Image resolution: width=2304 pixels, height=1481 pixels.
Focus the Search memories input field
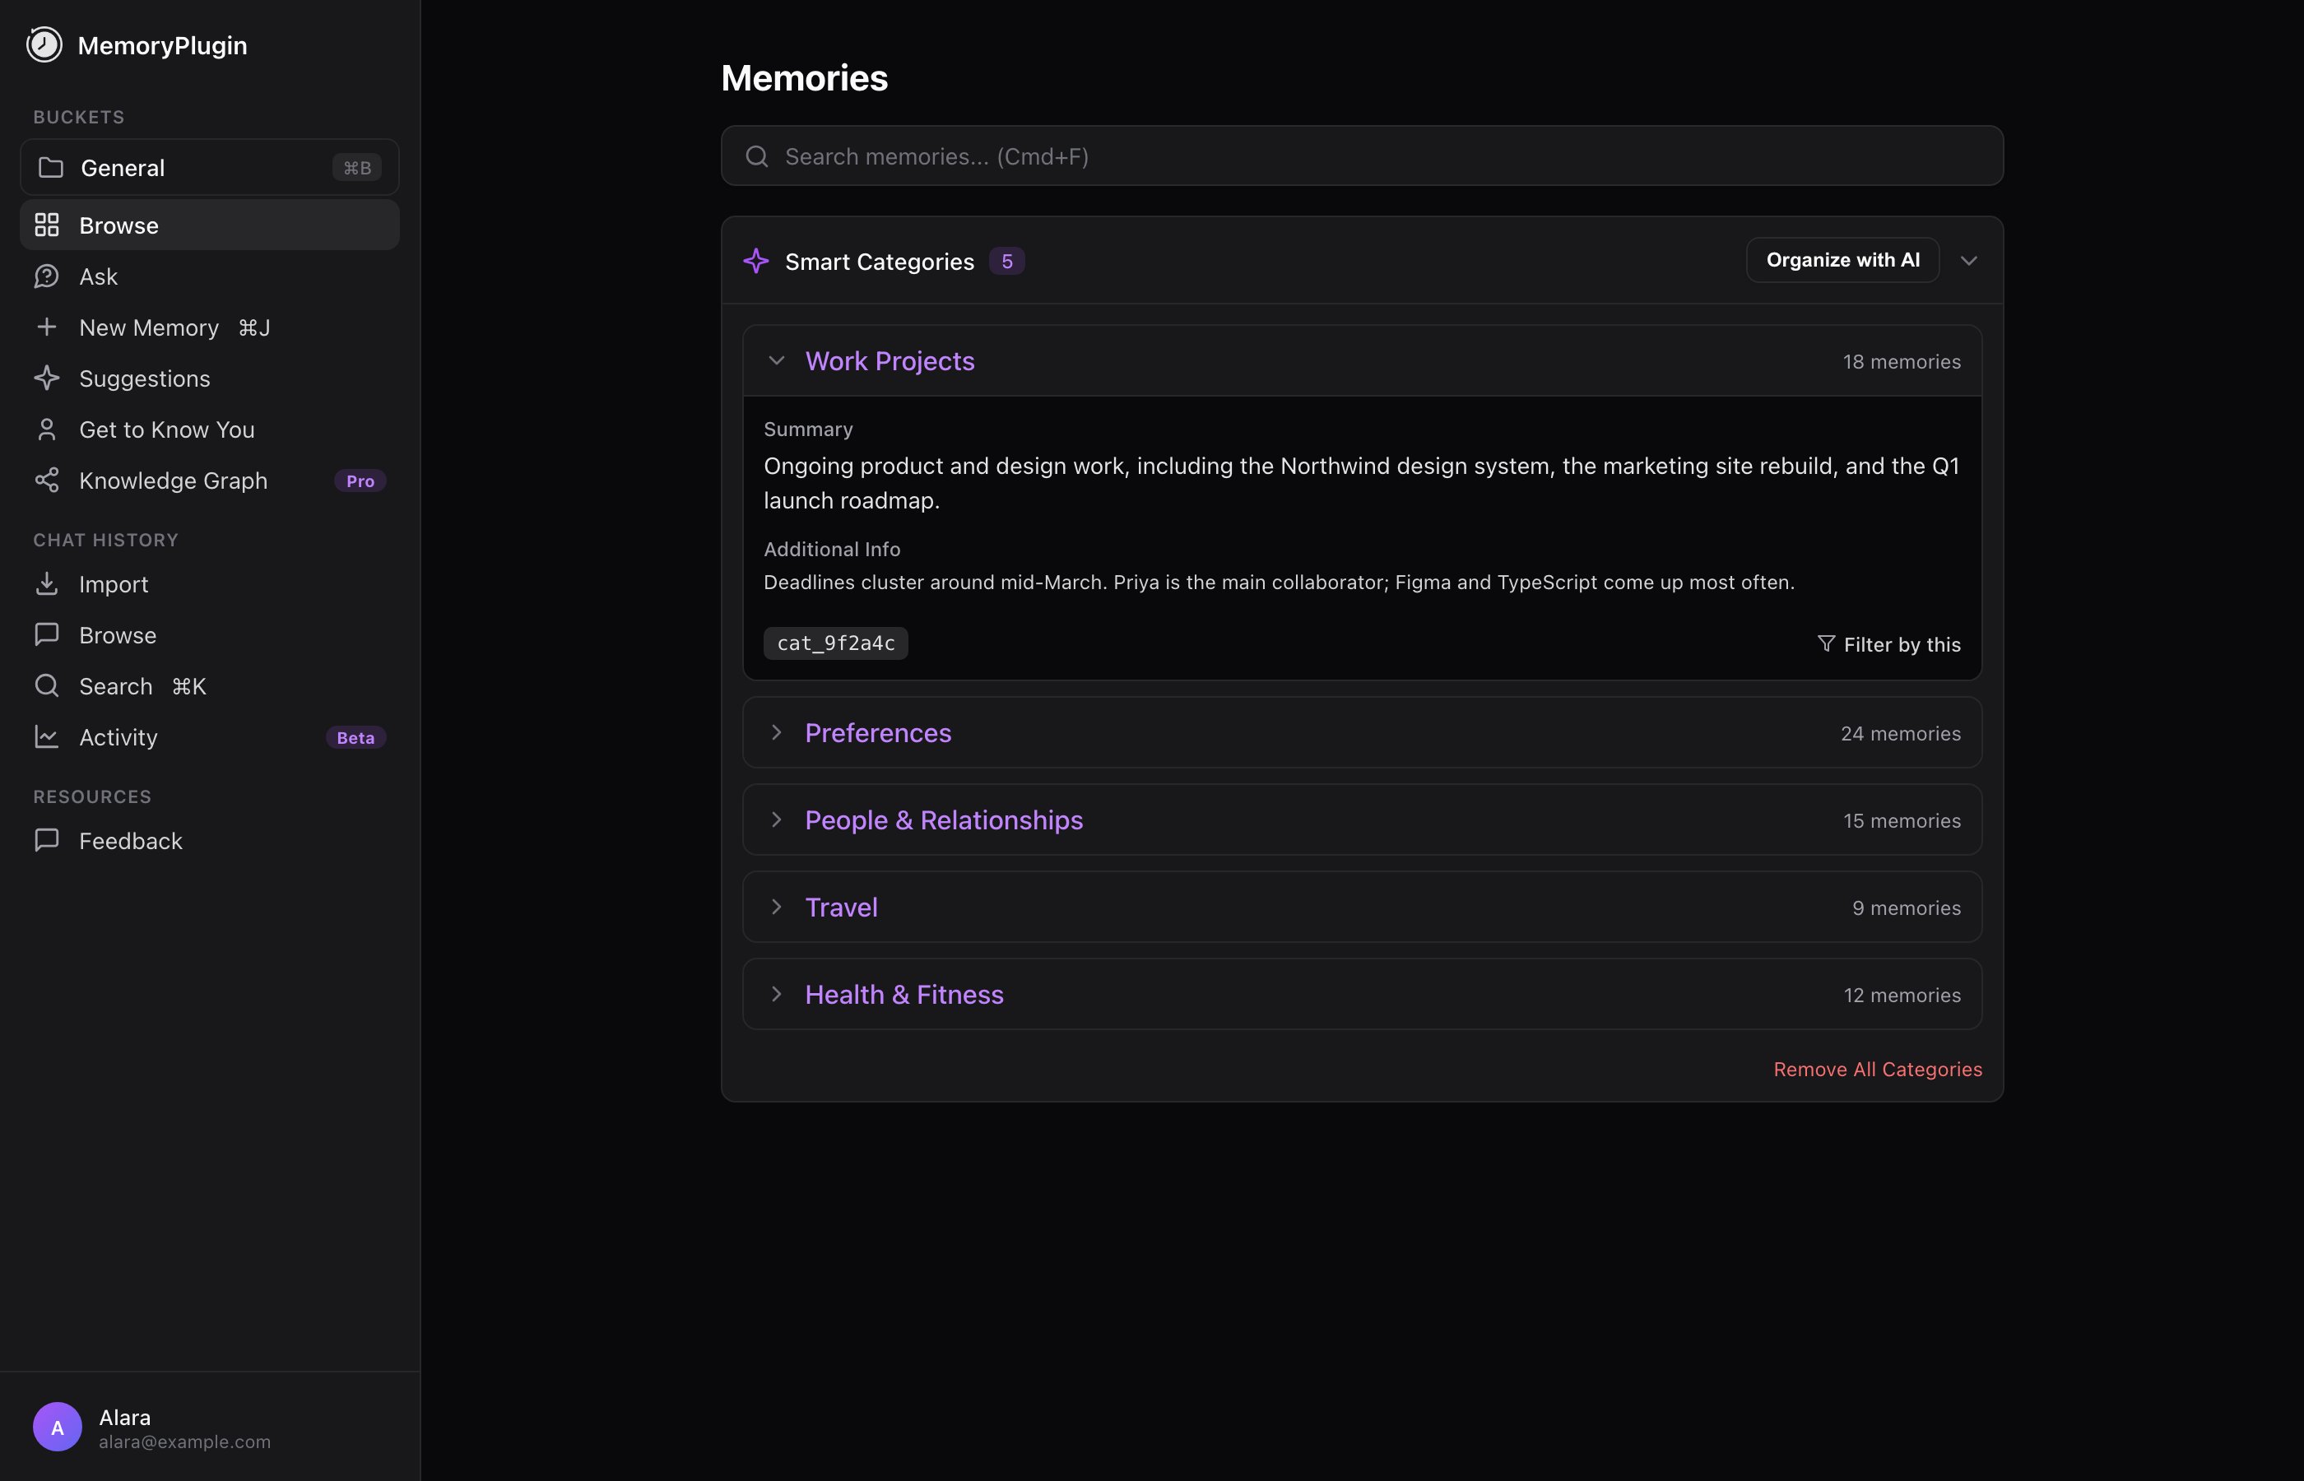click(x=1362, y=156)
